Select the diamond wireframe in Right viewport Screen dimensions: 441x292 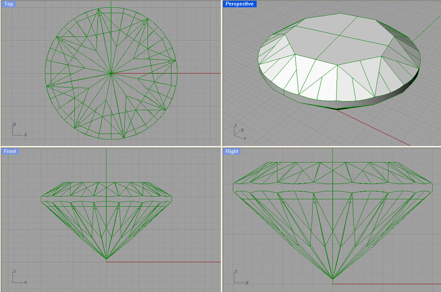333,220
